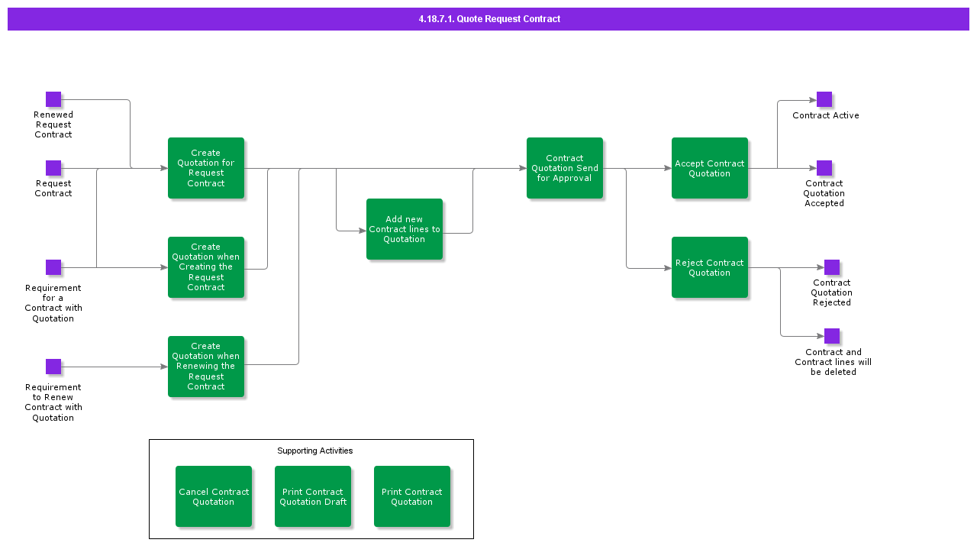Image resolution: width=977 pixels, height=546 pixels.
Task: Click the Print Contract Quotation activity box
Action: pyautogui.click(x=412, y=496)
